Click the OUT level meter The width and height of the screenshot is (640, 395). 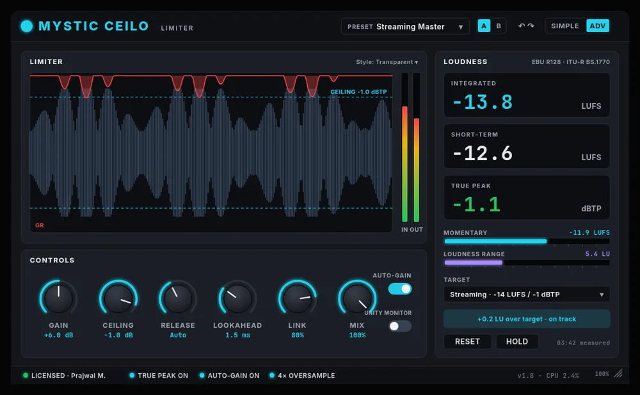pos(417,148)
